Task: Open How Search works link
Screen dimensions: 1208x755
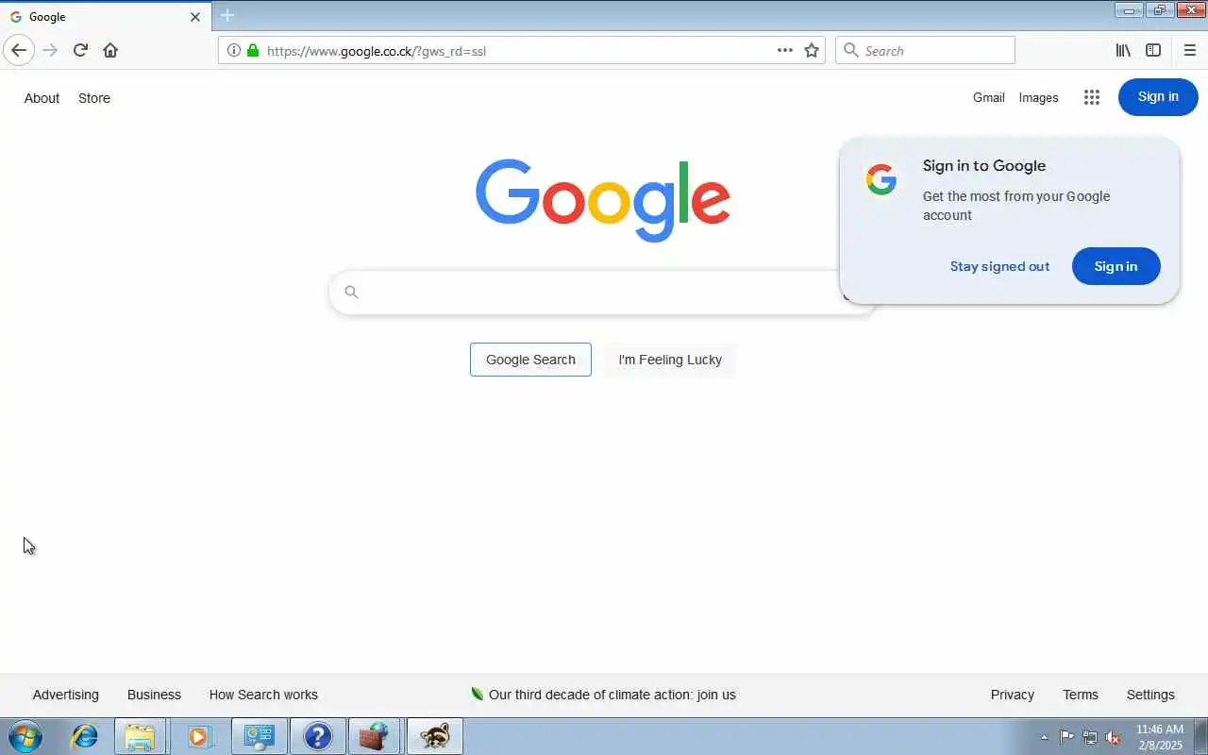Action: [263, 695]
